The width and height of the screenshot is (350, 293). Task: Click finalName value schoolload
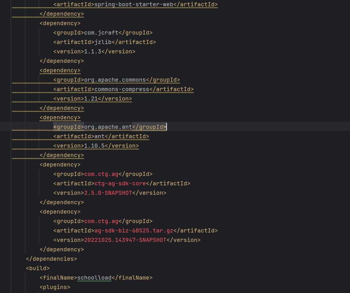pos(94,278)
